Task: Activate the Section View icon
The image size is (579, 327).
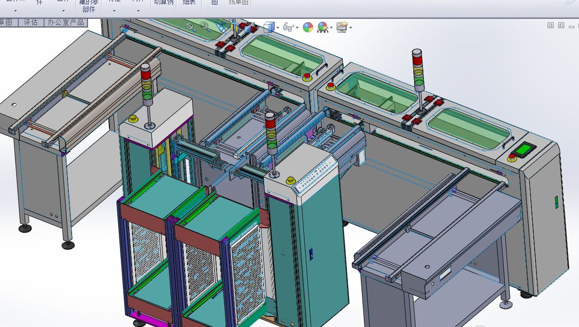Action: [x=235, y=28]
